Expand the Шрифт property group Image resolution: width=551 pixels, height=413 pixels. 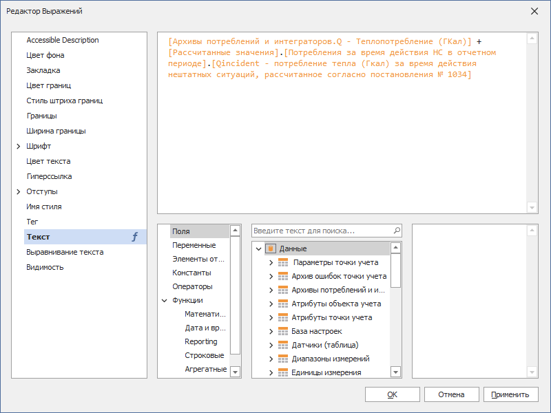(x=19, y=146)
